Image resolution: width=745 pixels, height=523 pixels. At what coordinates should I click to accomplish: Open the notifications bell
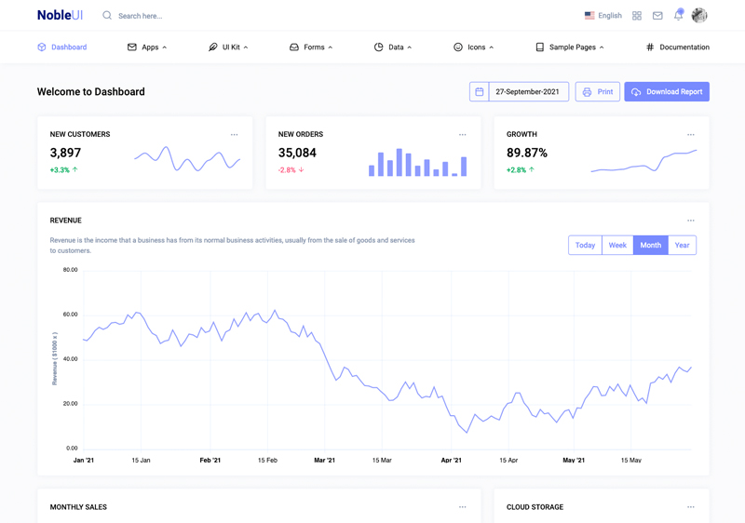click(x=678, y=16)
